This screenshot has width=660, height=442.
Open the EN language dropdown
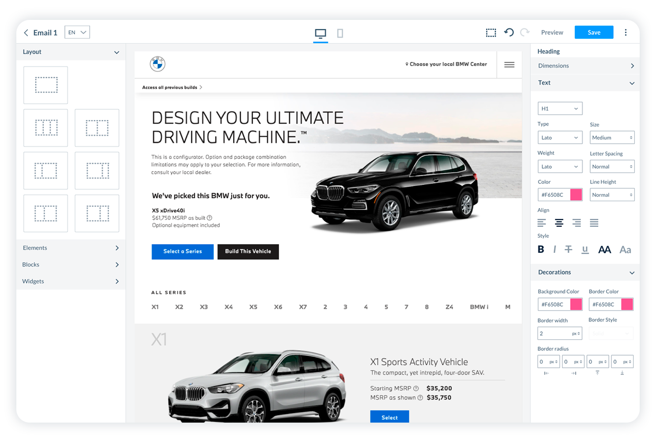77,32
